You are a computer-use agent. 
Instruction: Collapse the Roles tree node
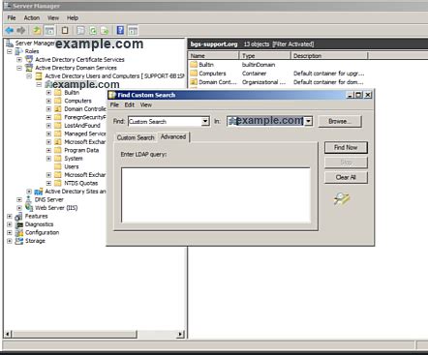[10, 51]
